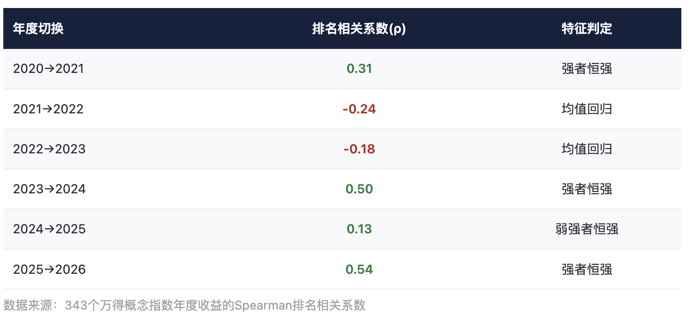Viewport: 695px width, 318px height.
Task: Click the green 0.13 coefficient value
Action: pyautogui.click(x=359, y=229)
